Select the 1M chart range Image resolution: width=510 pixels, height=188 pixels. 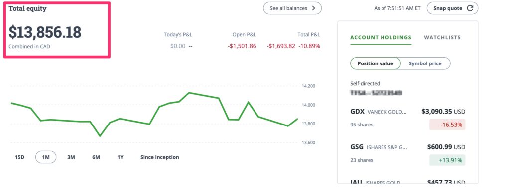click(x=46, y=157)
